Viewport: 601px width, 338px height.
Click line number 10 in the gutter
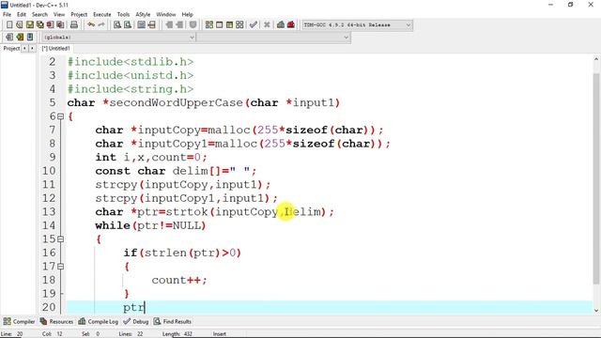pyautogui.click(x=49, y=171)
